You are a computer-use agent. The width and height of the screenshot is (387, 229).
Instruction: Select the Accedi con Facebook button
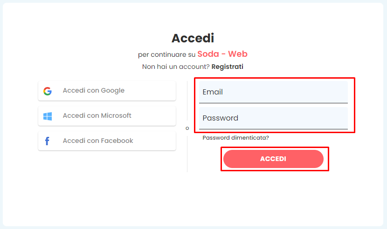(x=107, y=141)
